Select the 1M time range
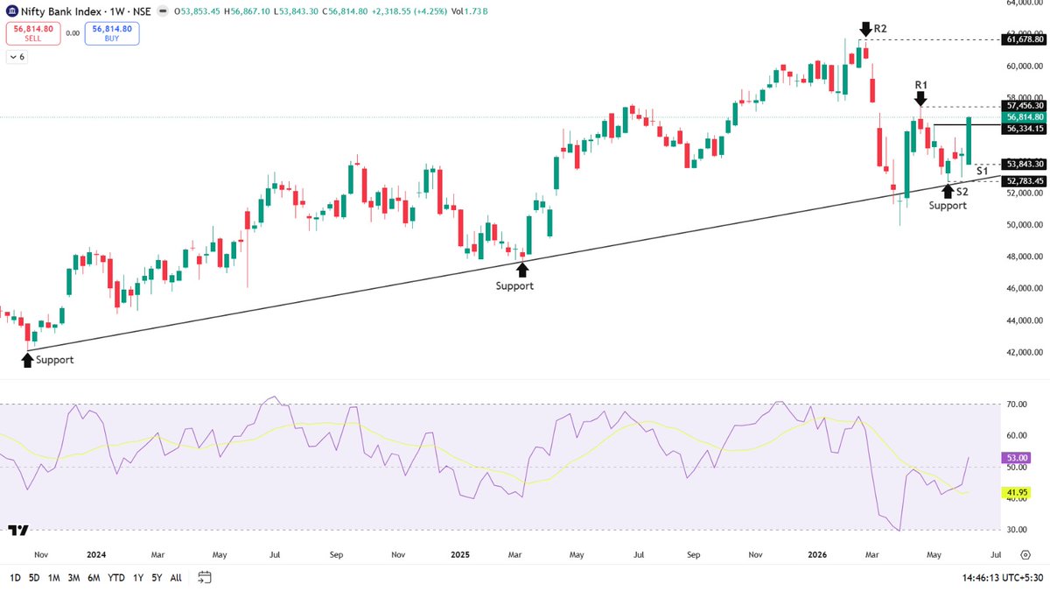 [53, 578]
